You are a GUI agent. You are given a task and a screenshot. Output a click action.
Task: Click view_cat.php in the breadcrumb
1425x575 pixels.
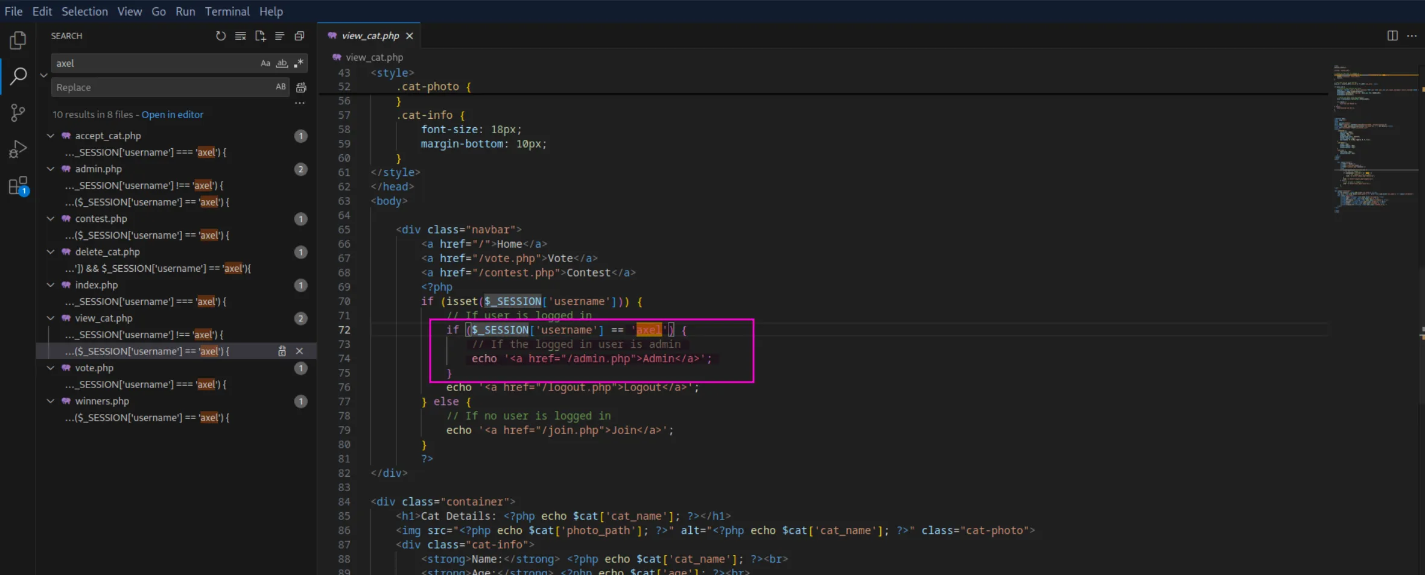pos(374,57)
